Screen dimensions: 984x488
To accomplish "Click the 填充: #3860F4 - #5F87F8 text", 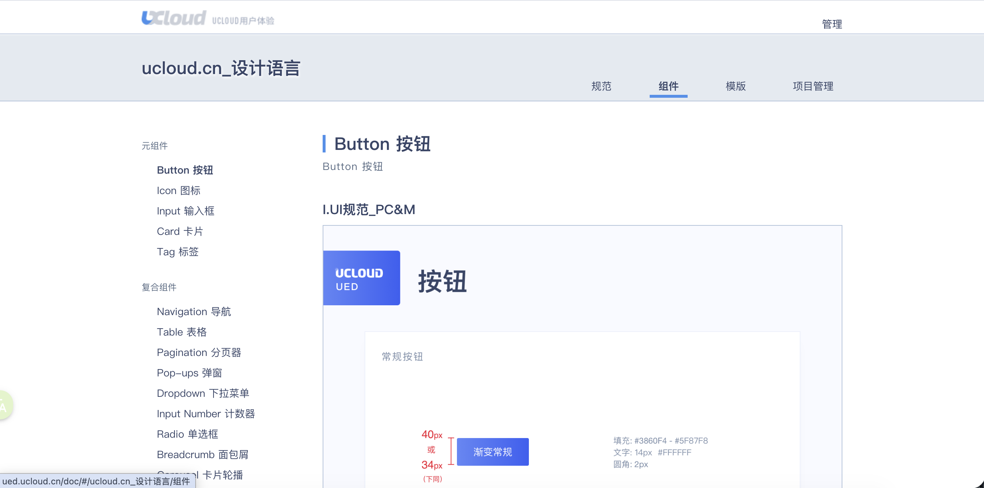I will click(x=661, y=441).
